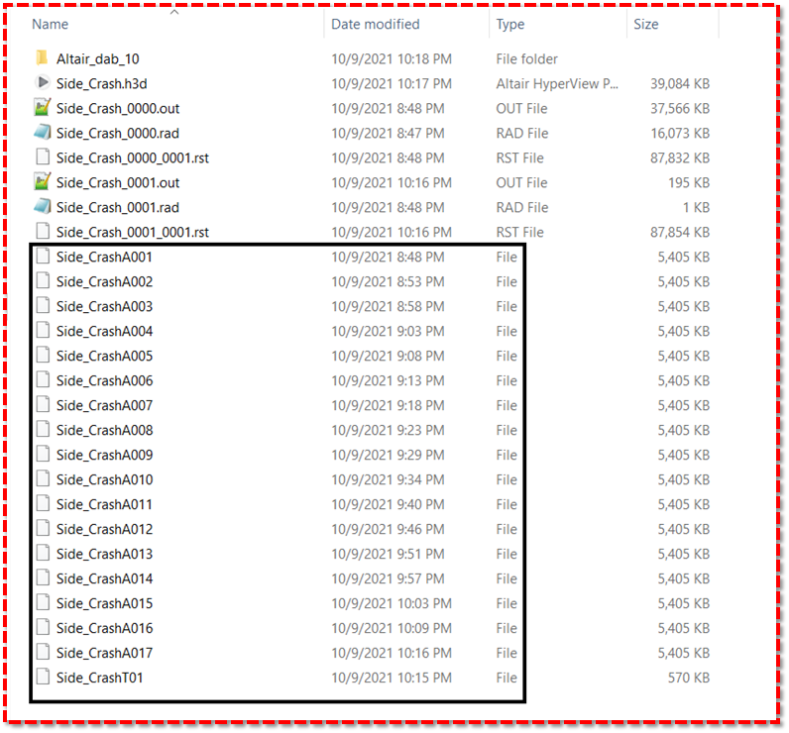Click the Side_CrashA017 blank file icon
The image size is (789, 733).
tap(43, 652)
